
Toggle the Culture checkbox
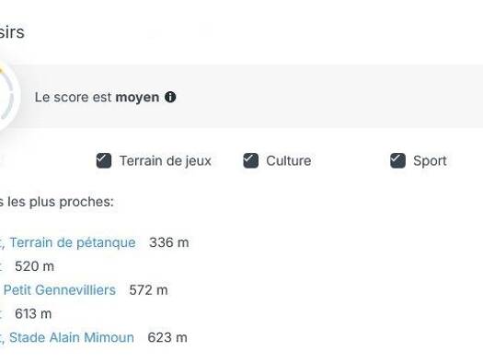pos(251,160)
